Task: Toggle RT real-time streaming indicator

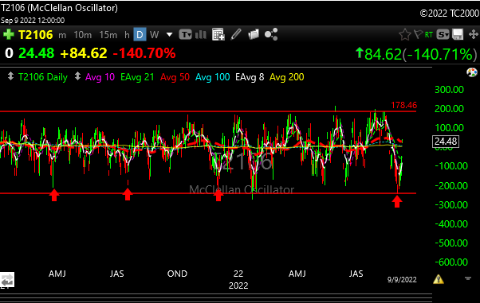Action: (429, 34)
